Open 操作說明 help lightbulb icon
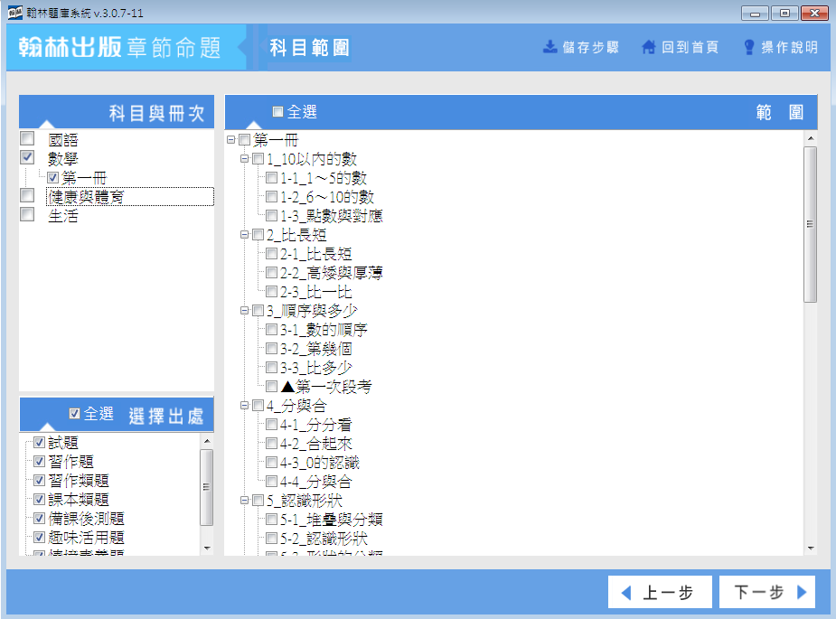 tap(748, 47)
